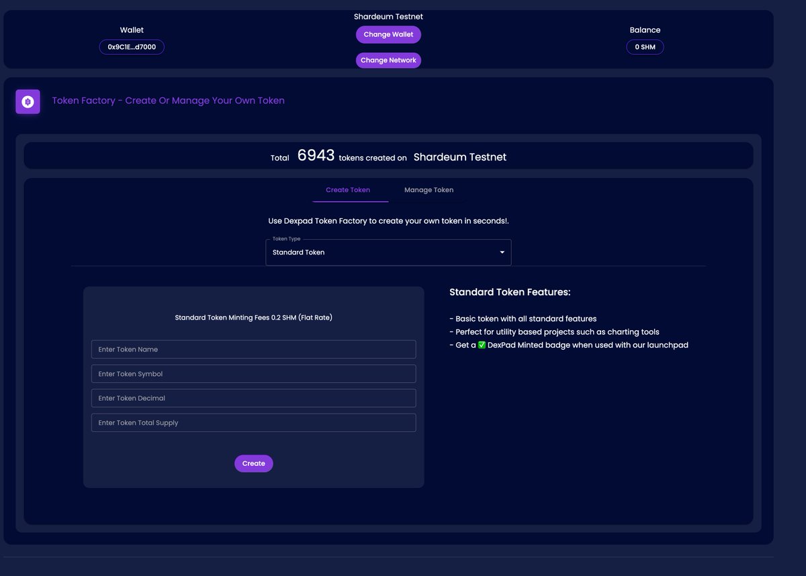The image size is (806, 576).
Task: Open the Token Type dropdown arrow
Action: [x=502, y=252]
